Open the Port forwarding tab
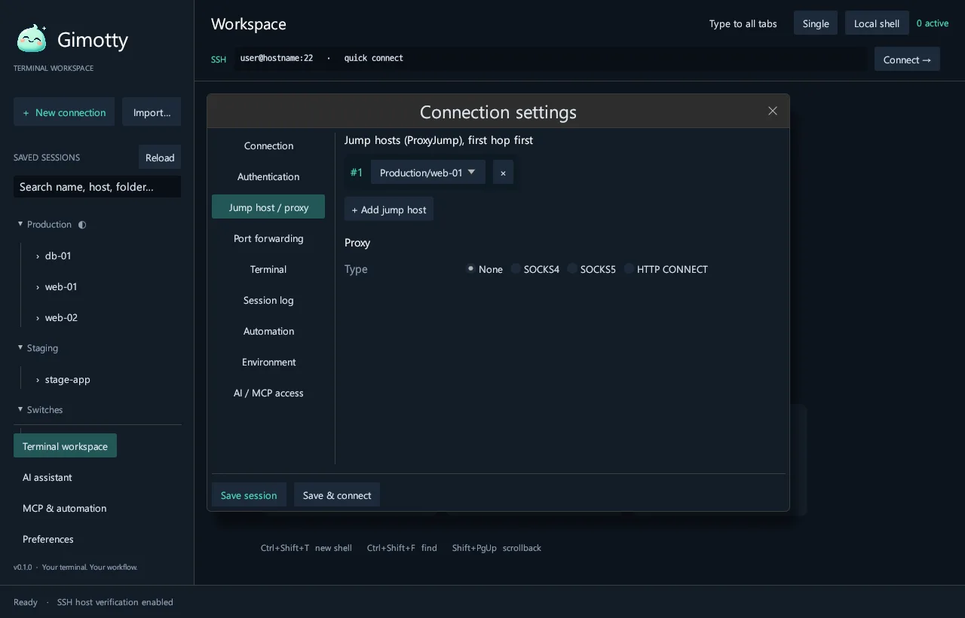Viewport: 965px width, 618px height. point(268,238)
